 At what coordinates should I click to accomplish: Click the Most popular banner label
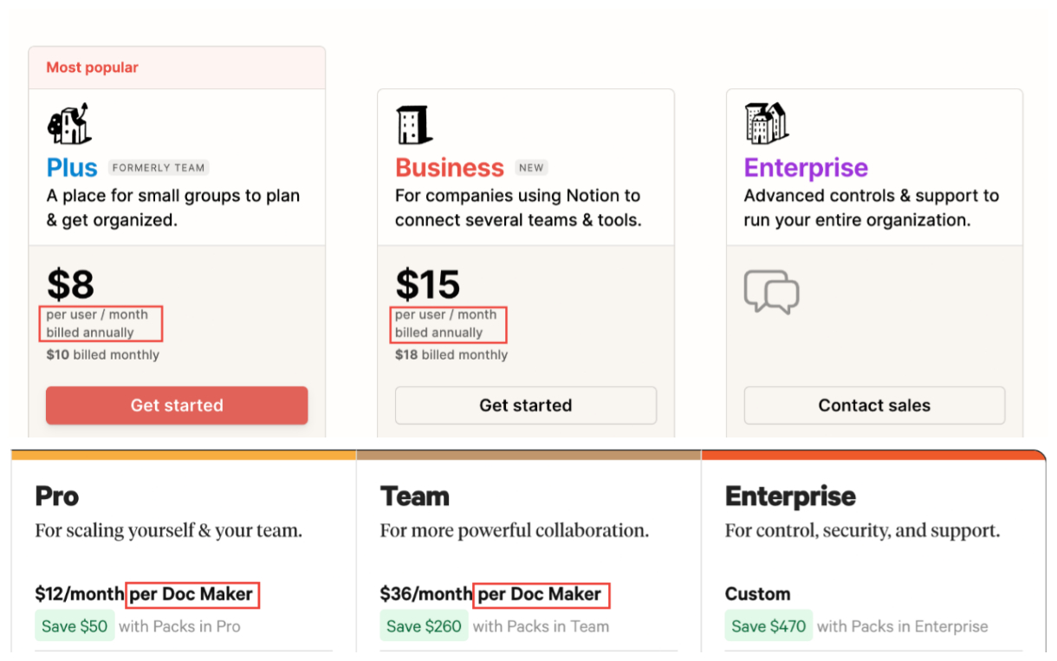click(x=92, y=68)
